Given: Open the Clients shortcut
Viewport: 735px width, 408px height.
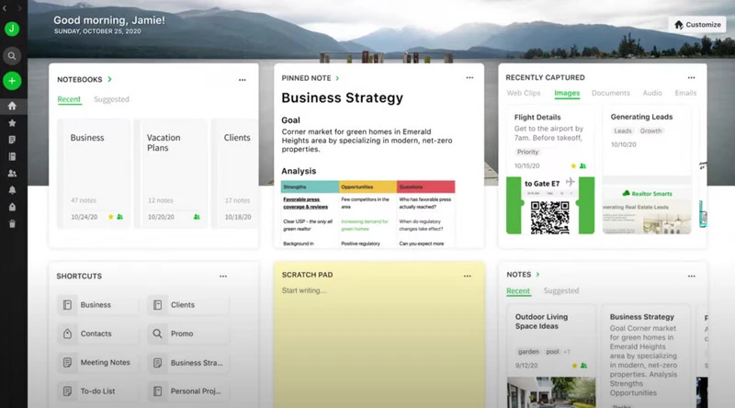Looking at the screenshot, I should pos(188,305).
